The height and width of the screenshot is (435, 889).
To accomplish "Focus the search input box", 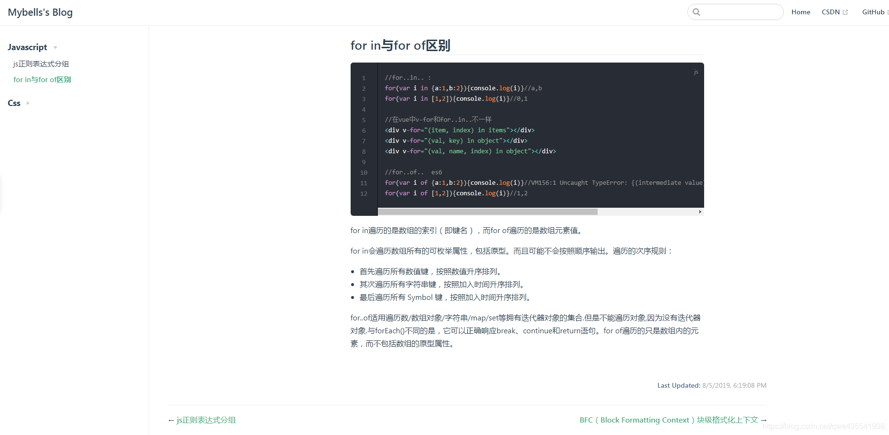I will pyautogui.click(x=736, y=12).
